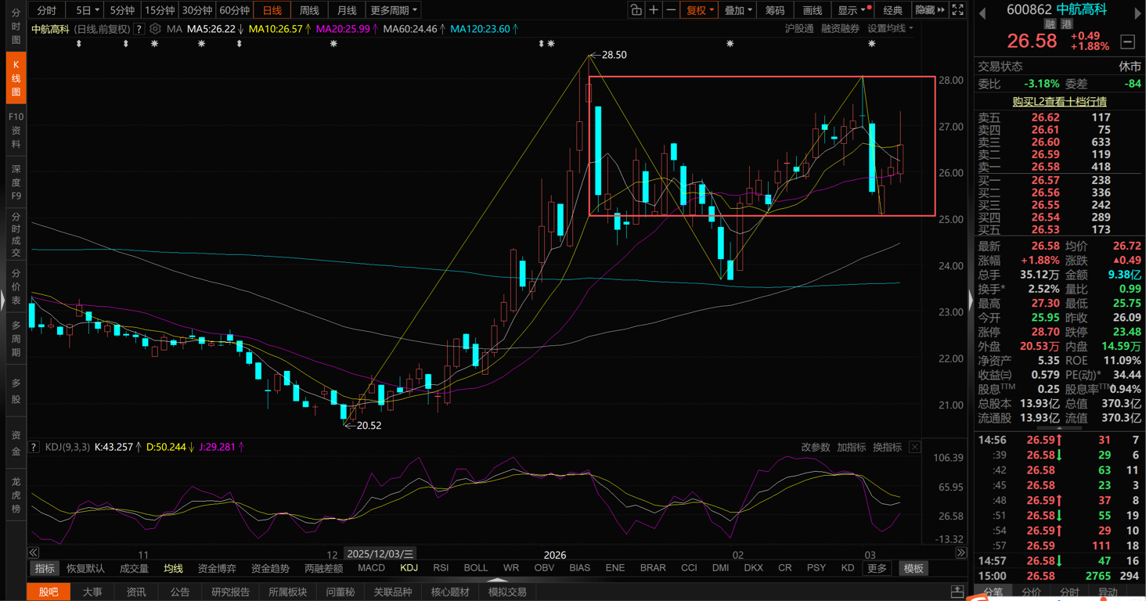Zoom out chart with minus icon
Viewport: 1146px width, 601px height.
click(671, 10)
